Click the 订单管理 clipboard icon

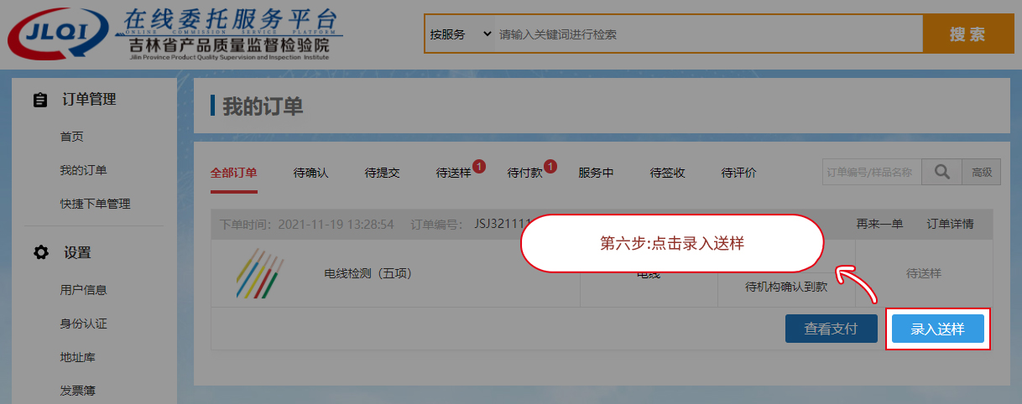click(39, 100)
